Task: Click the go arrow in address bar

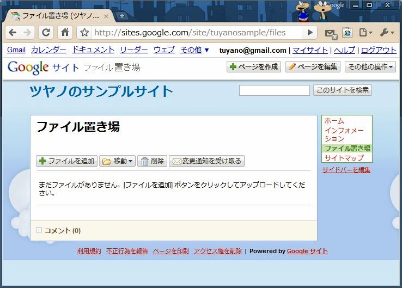Action: click(x=310, y=33)
